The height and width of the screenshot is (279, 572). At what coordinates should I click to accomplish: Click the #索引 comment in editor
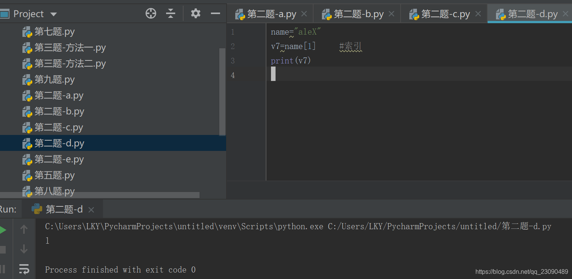[350, 47]
